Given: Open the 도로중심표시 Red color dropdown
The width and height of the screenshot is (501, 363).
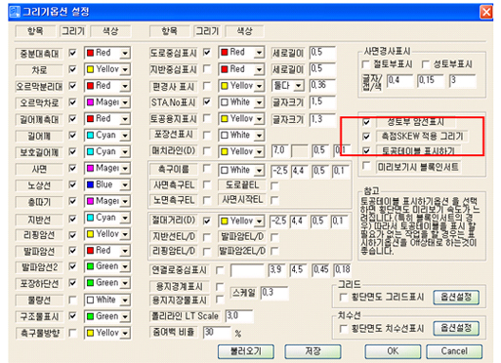Looking at the screenshot, I should coord(259,53).
